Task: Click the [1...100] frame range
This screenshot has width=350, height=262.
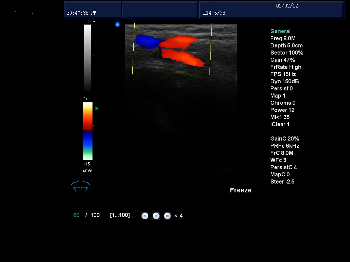Action: click(120, 215)
